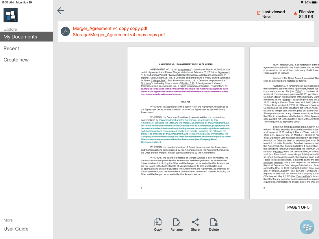This screenshot has width=319, height=239.
Task: Copy the document using Copy icon
Action: coord(158,222)
